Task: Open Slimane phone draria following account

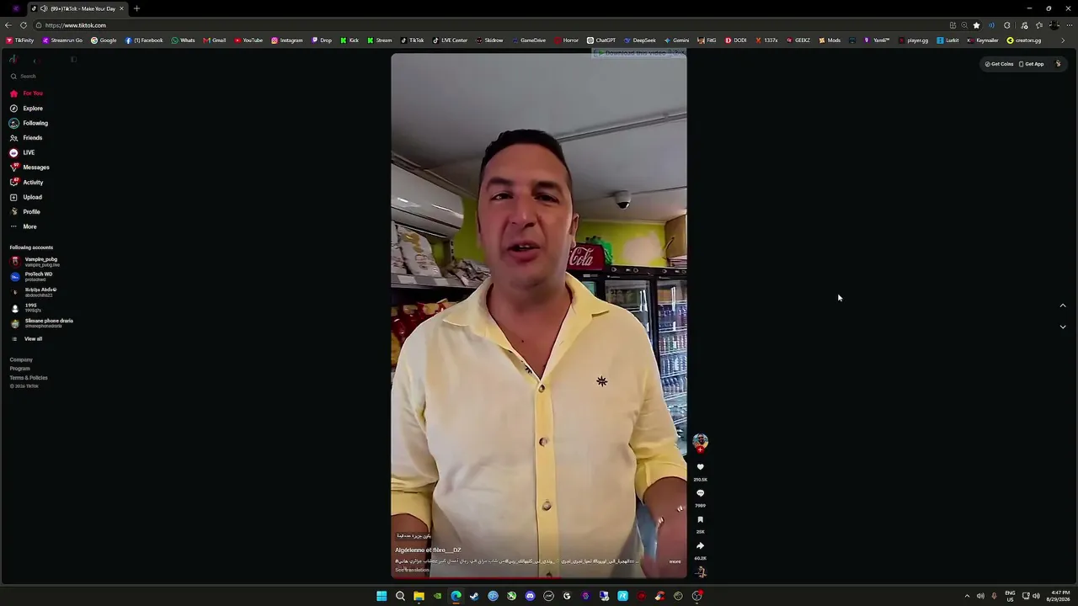Action: click(42, 323)
